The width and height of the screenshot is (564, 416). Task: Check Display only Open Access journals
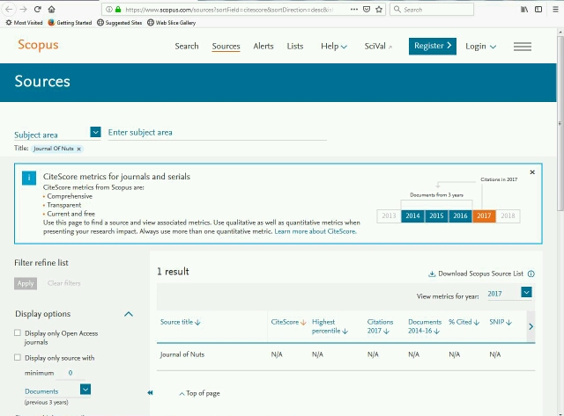[18, 332]
